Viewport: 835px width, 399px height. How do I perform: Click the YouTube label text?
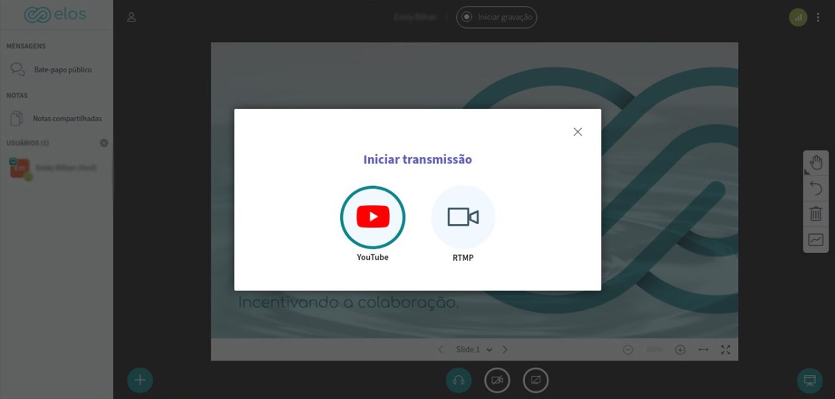tap(373, 257)
